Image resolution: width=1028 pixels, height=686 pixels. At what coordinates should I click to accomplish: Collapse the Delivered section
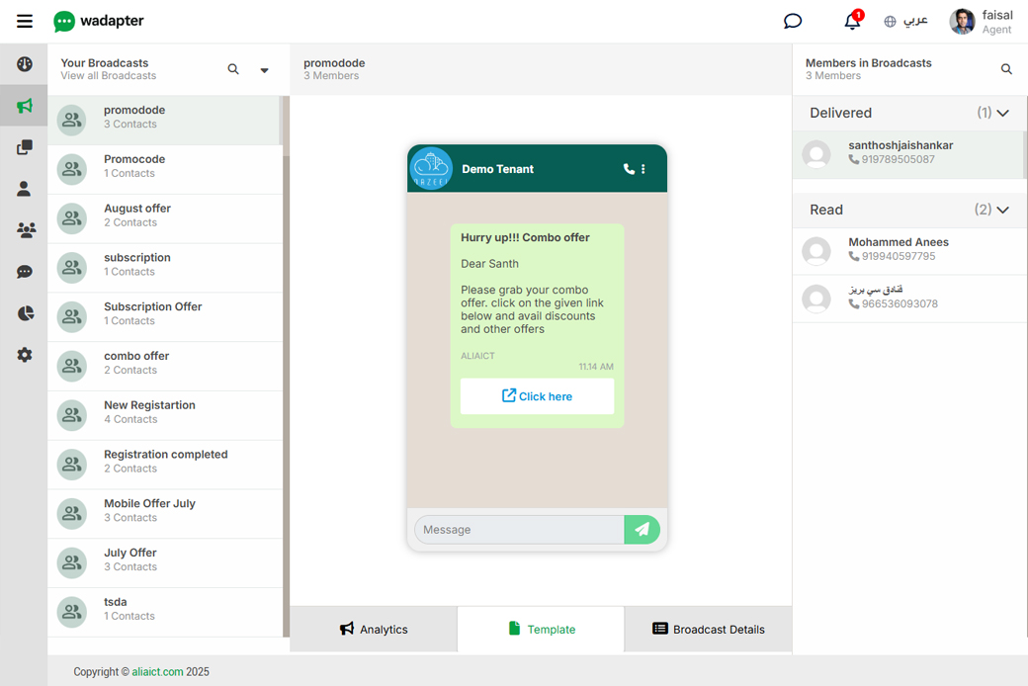(x=1002, y=113)
